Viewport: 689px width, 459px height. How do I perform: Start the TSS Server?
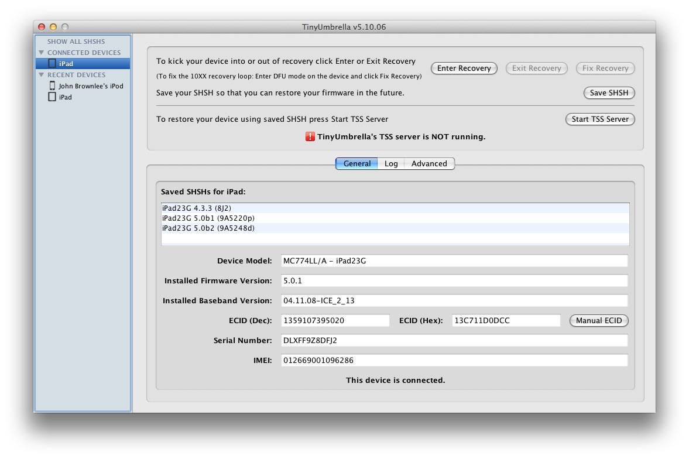[x=600, y=119]
